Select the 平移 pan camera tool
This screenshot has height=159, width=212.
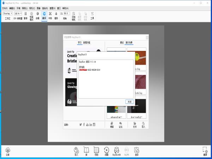(50, 14)
